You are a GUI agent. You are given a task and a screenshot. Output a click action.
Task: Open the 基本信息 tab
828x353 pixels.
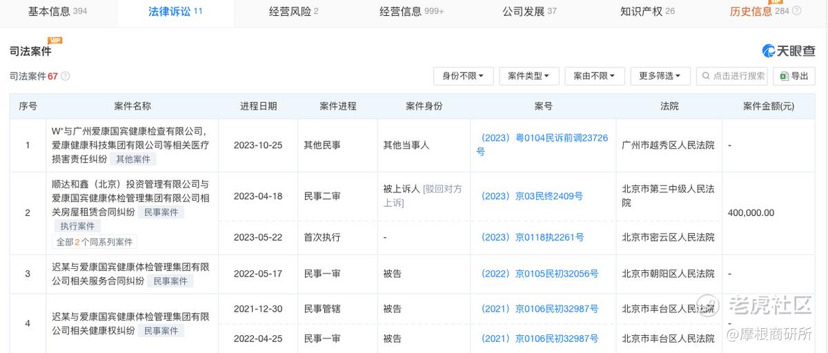pos(57,12)
